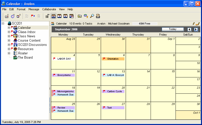
Task: Click the magnifying glass find icon
Action: (92, 16)
